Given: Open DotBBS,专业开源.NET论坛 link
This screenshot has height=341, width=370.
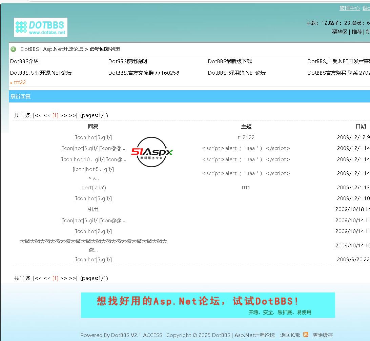Looking at the screenshot, I should 41,73.
